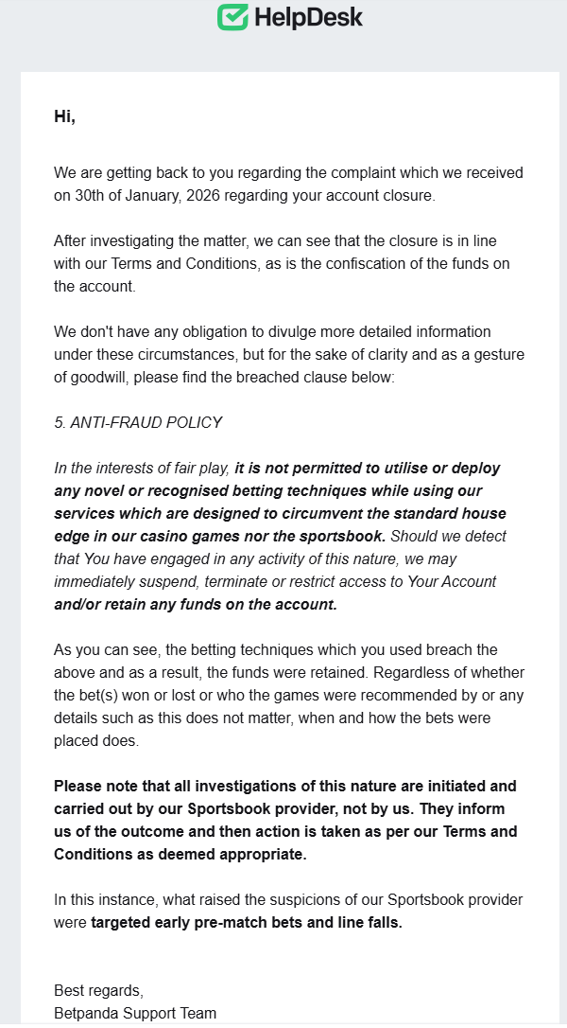Click the "Betpanda Support Team" signature
567x1028 pixels.
pos(135,1013)
